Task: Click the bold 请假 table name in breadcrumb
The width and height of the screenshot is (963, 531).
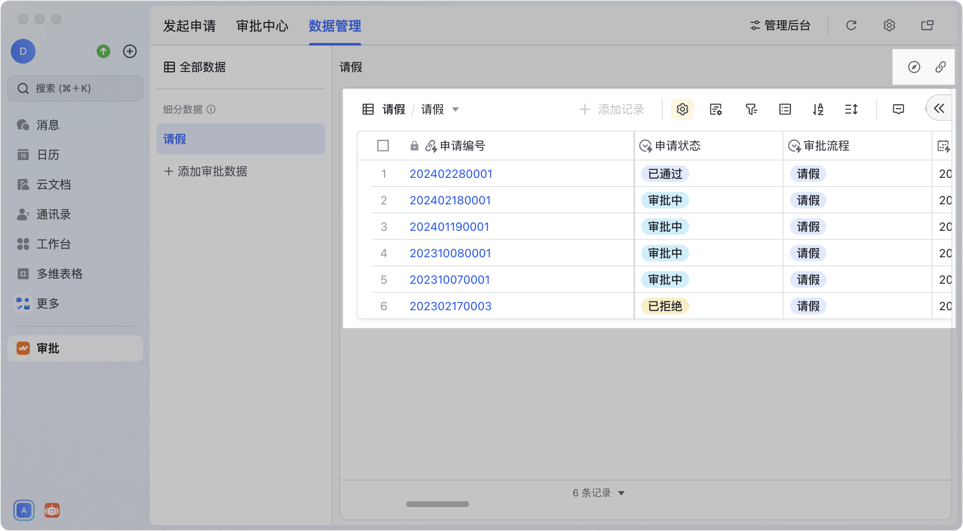Action: [394, 109]
